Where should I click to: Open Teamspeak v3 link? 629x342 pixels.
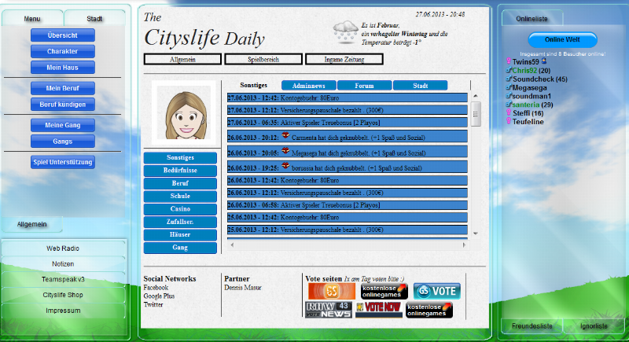(x=63, y=279)
